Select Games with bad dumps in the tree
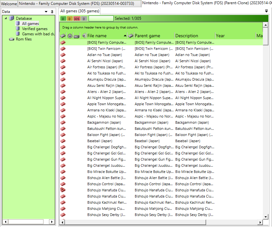Screen dimensions: 272x227 coord(38,34)
